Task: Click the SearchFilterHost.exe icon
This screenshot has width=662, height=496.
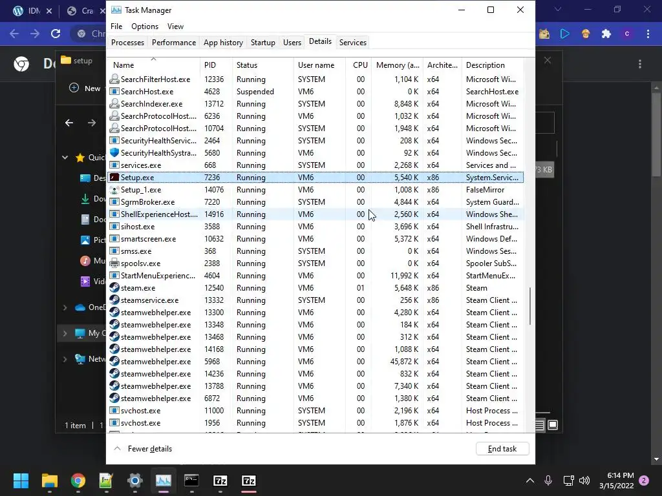Action: [114, 79]
